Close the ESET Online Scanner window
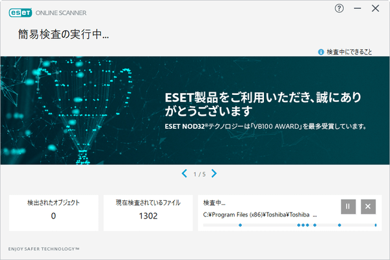The width and height of the screenshot is (390, 260). (x=375, y=8)
